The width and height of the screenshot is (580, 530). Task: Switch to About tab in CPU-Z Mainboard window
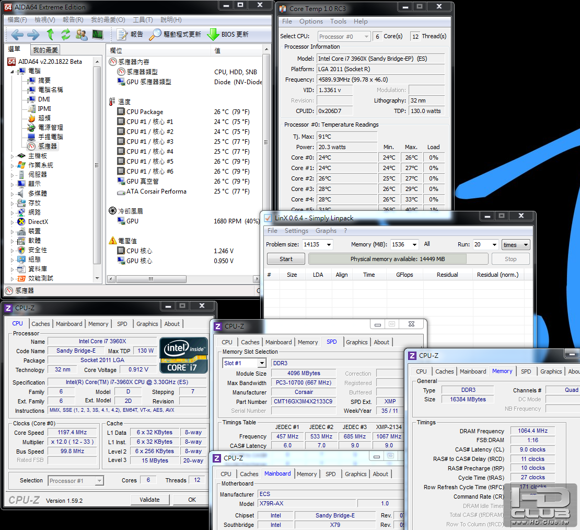click(x=380, y=474)
